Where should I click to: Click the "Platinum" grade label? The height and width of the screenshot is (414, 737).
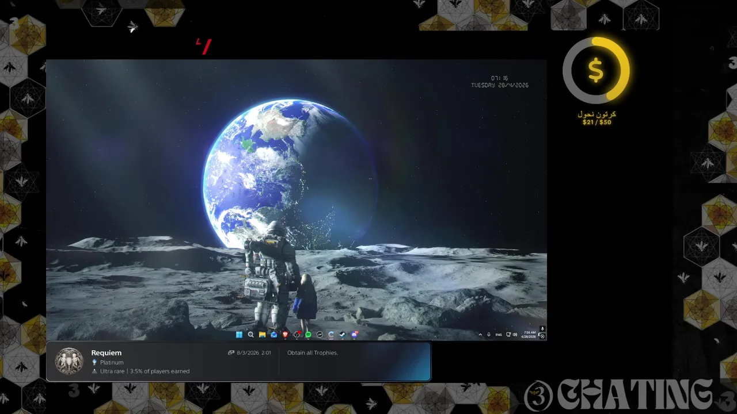[112, 363]
